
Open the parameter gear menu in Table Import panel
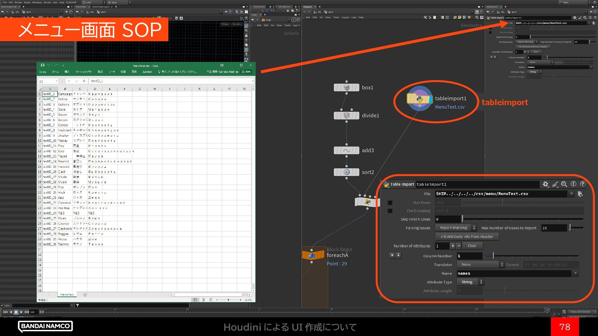tap(545, 184)
